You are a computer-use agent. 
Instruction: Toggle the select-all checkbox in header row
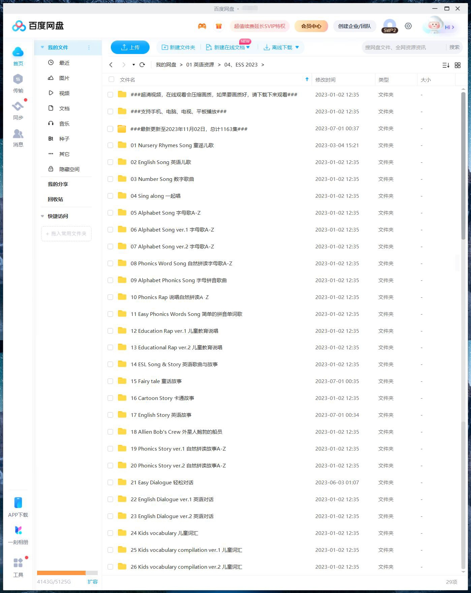(111, 79)
